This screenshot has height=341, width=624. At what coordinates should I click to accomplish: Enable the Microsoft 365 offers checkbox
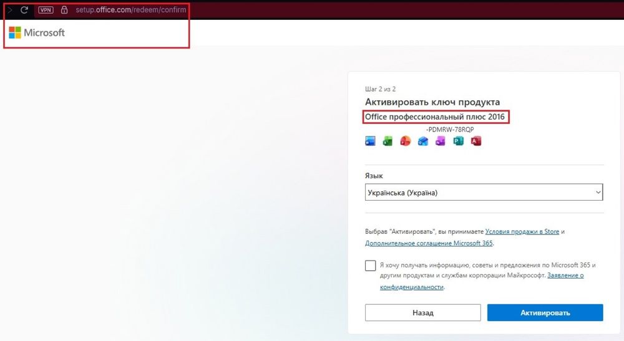(371, 266)
